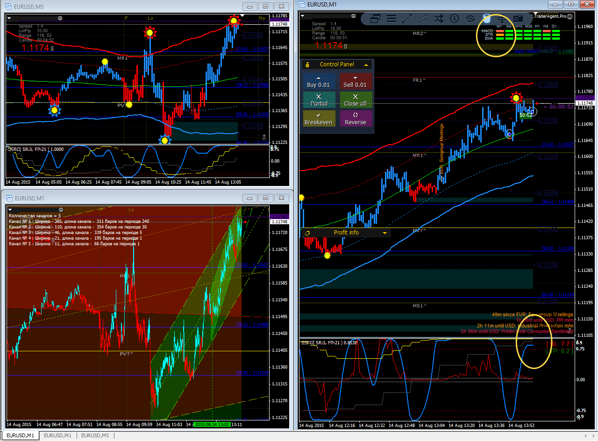Collapse the Control Panel with yellow arrow
The width and height of the screenshot is (598, 441).
(366, 64)
